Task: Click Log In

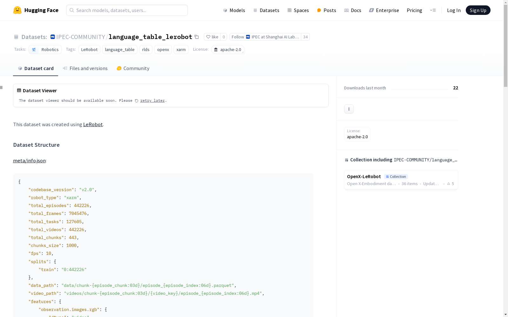Action: click(454, 10)
